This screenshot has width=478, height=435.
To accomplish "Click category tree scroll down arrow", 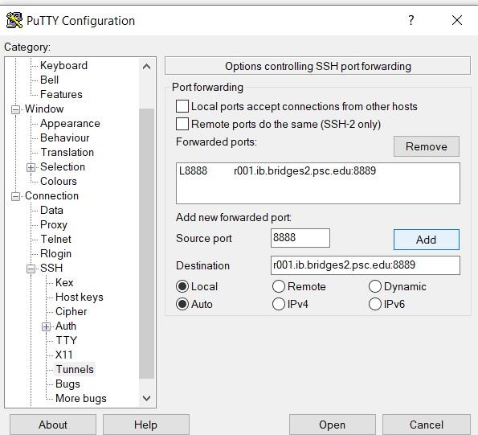I will click(x=147, y=398).
